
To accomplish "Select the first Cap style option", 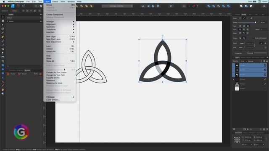I will 240,26.
